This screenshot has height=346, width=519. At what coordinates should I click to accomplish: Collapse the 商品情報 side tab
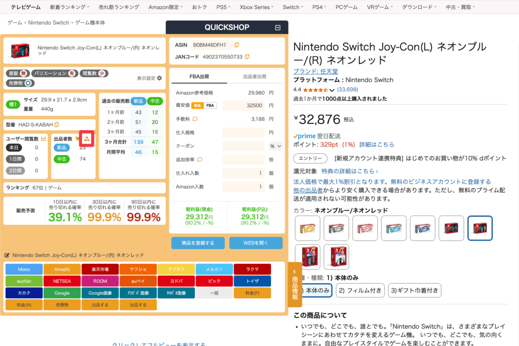tap(294, 284)
